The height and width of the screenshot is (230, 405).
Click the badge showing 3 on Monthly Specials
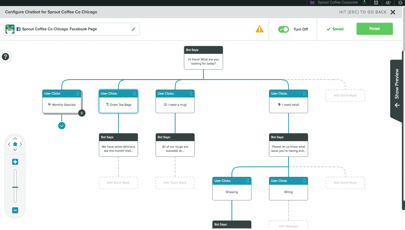[81, 113]
